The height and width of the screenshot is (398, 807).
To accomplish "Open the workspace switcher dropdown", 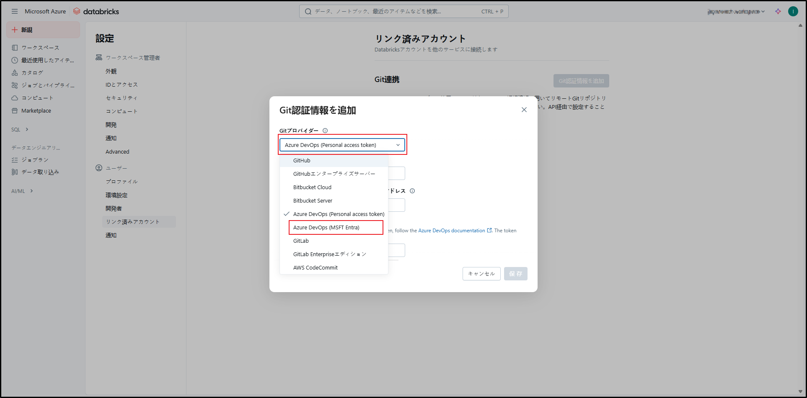I will click(736, 12).
